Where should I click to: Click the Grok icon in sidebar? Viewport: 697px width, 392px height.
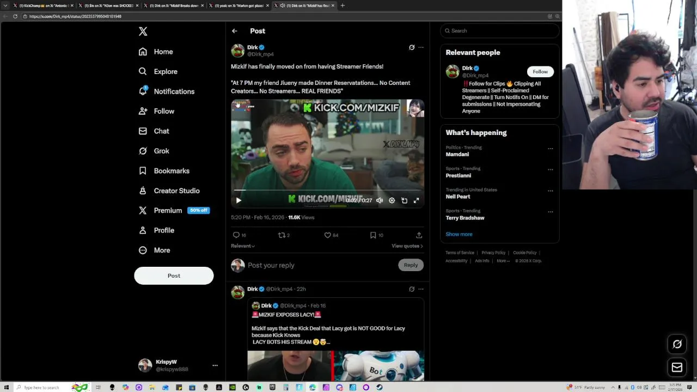click(x=143, y=151)
